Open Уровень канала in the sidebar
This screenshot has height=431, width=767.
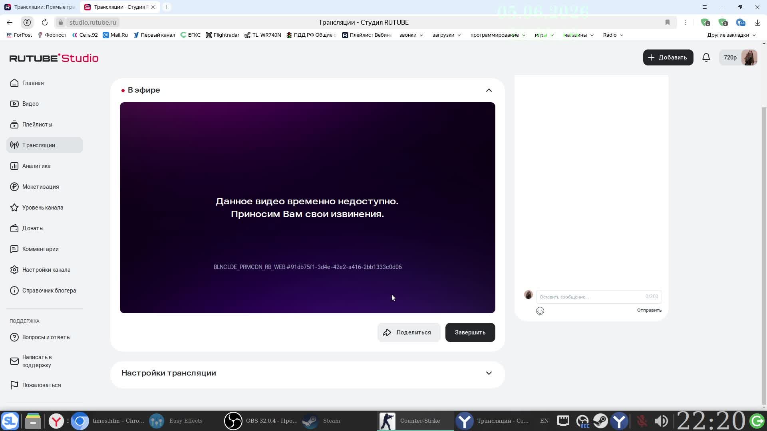45,208
